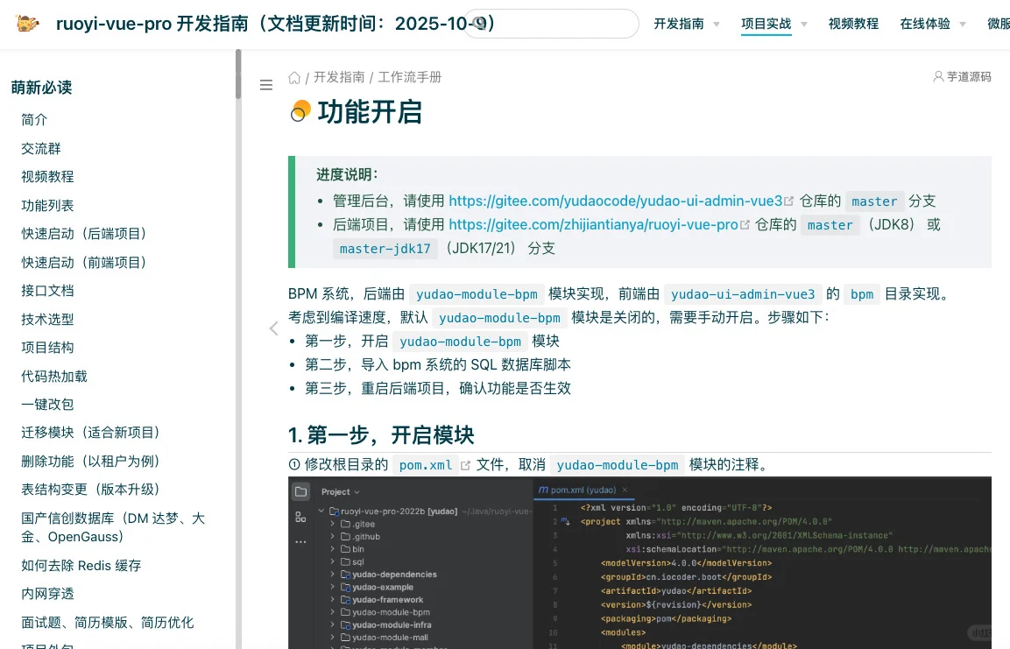Open 项目结构 in the sidebar
The width and height of the screenshot is (1010, 649).
pos(47,348)
